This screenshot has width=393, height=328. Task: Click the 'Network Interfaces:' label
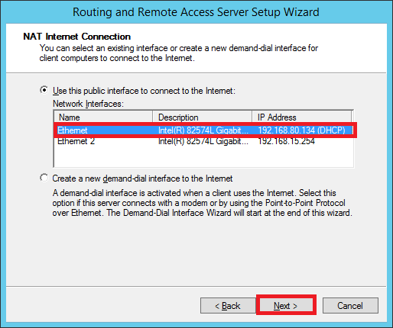(88, 104)
